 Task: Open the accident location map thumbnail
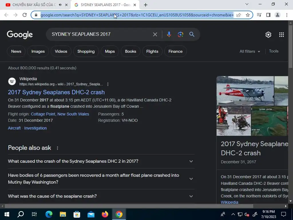[x=269, y=121]
